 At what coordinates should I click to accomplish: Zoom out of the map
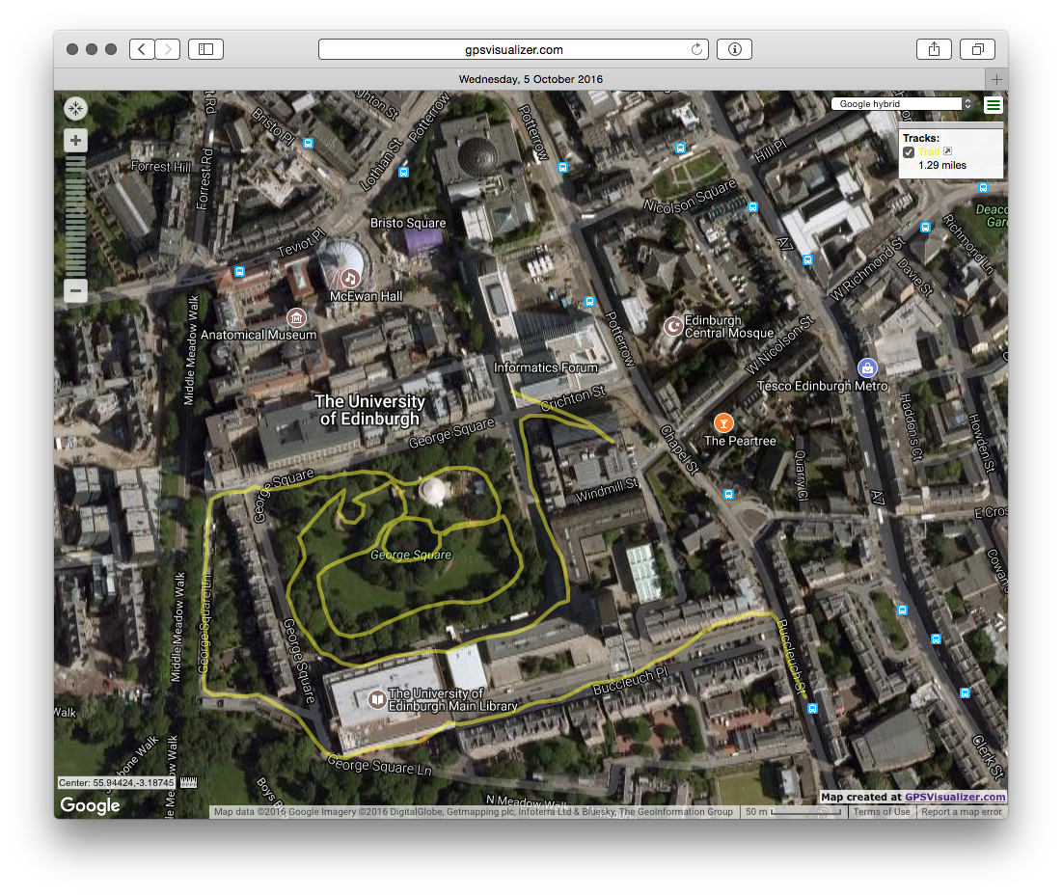(x=76, y=290)
